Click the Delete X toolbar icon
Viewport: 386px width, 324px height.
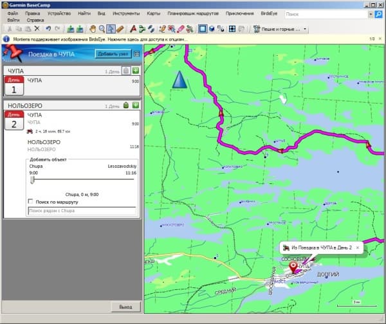[37, 29]
